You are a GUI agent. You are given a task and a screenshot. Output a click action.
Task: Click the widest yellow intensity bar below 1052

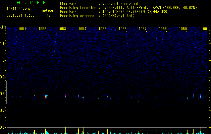coord(46,131)
